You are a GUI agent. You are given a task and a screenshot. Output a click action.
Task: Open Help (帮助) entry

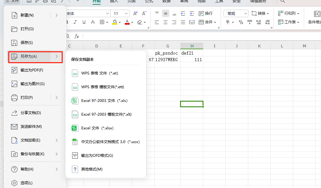pos(35,169)
